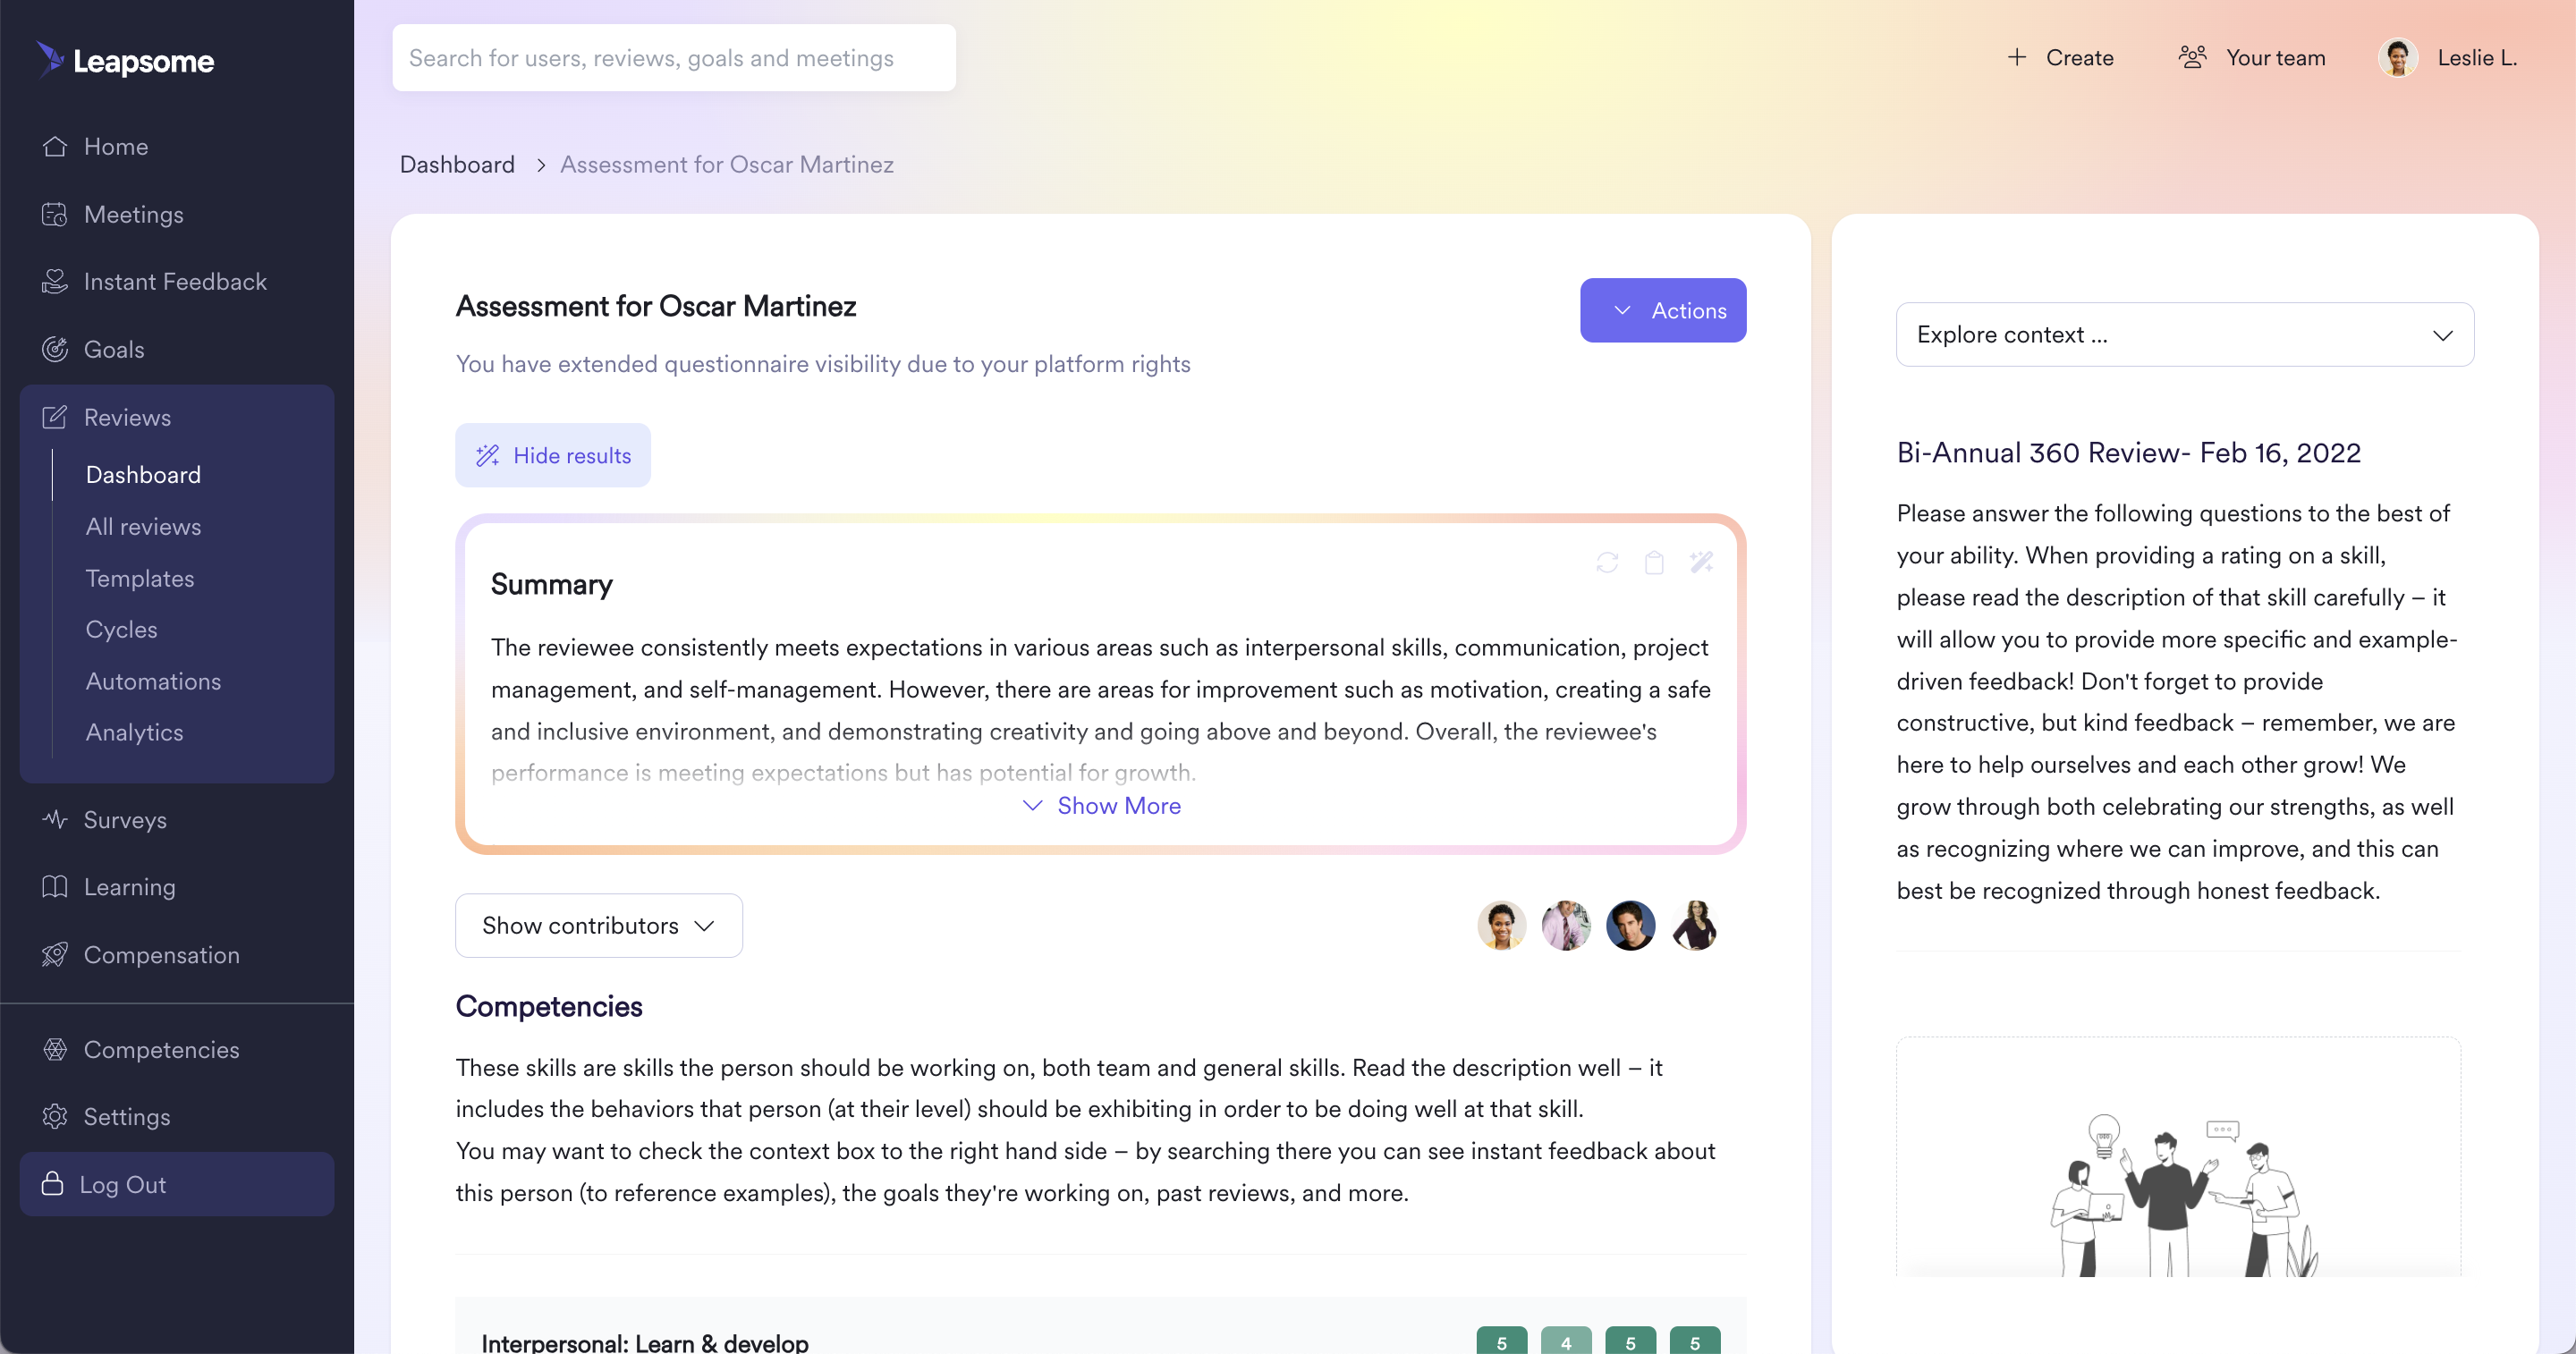Viewport: 2576px width, 1354px height.
Task: Open Meetings from the sidebar
Action: [x=133, y=214]
